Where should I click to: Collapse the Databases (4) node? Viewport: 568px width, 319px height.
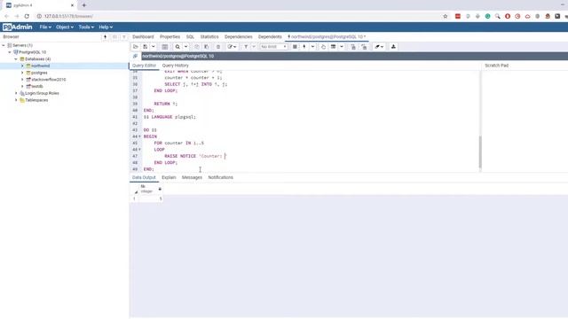(x=16, y=59)
